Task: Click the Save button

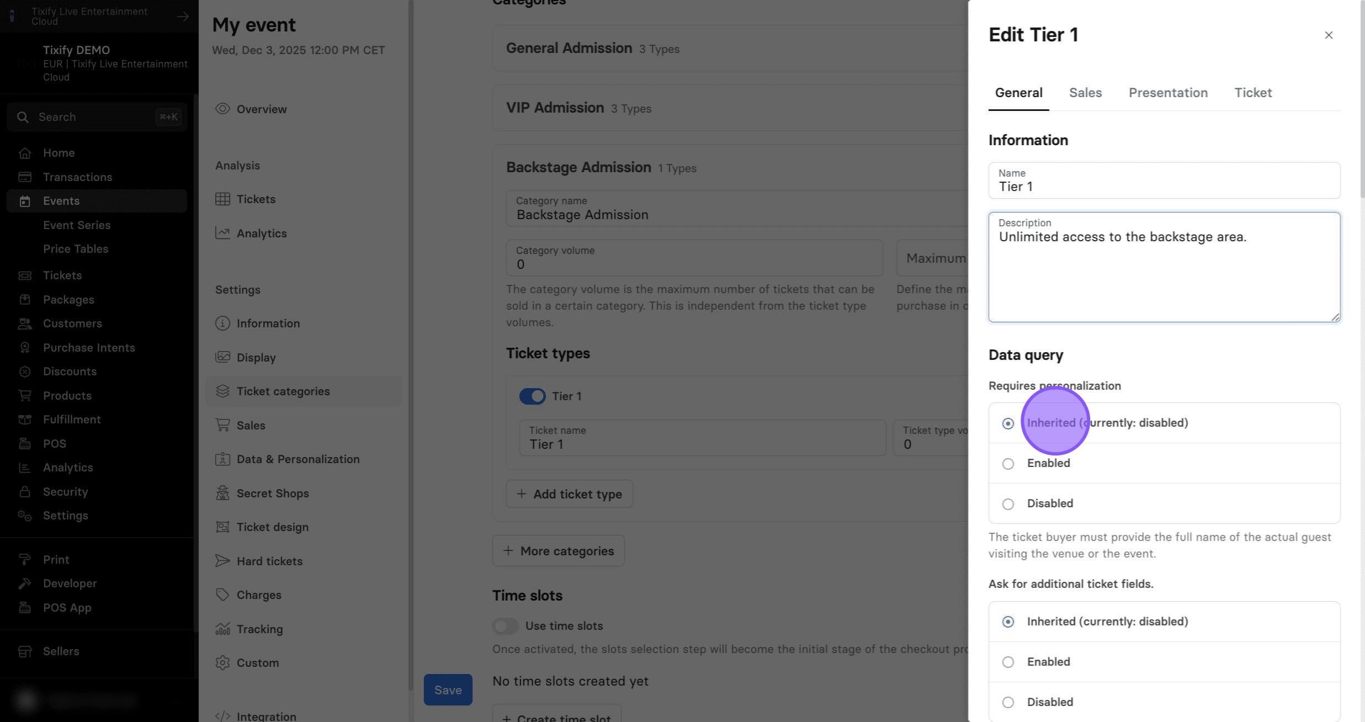Action: click(x=448, y=690)
